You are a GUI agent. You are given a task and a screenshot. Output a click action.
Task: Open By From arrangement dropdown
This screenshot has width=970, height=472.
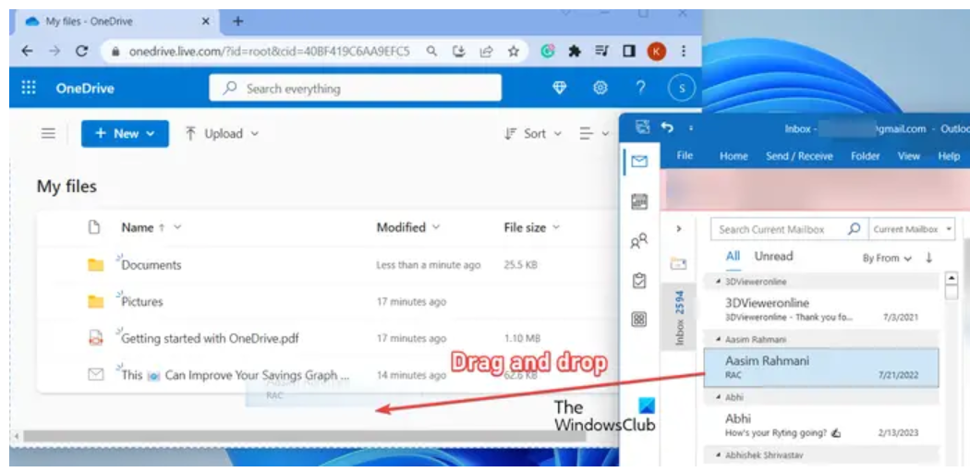[887, 258]
